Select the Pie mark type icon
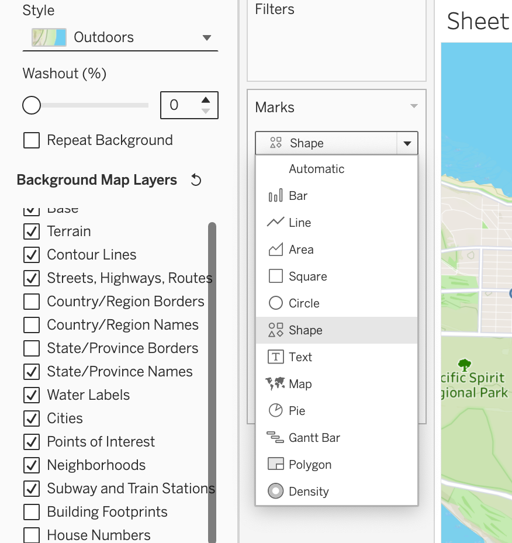512x543 pixels. (x=275, y=411)
